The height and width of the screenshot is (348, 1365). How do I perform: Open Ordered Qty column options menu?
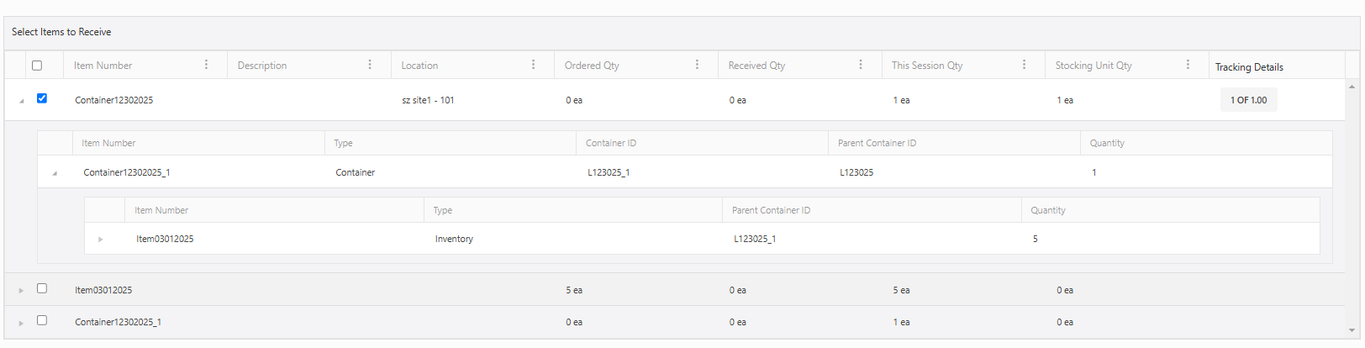click(x=697, y=65)
